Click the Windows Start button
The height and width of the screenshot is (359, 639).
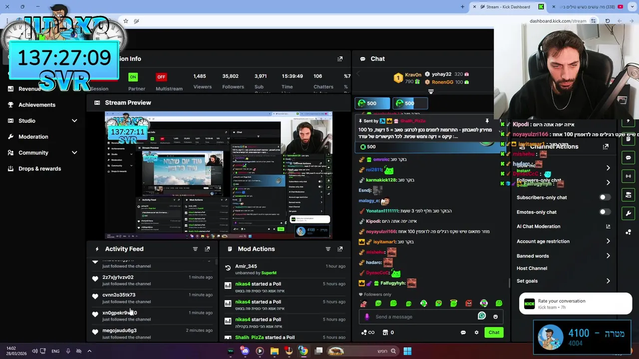[407, 351]
